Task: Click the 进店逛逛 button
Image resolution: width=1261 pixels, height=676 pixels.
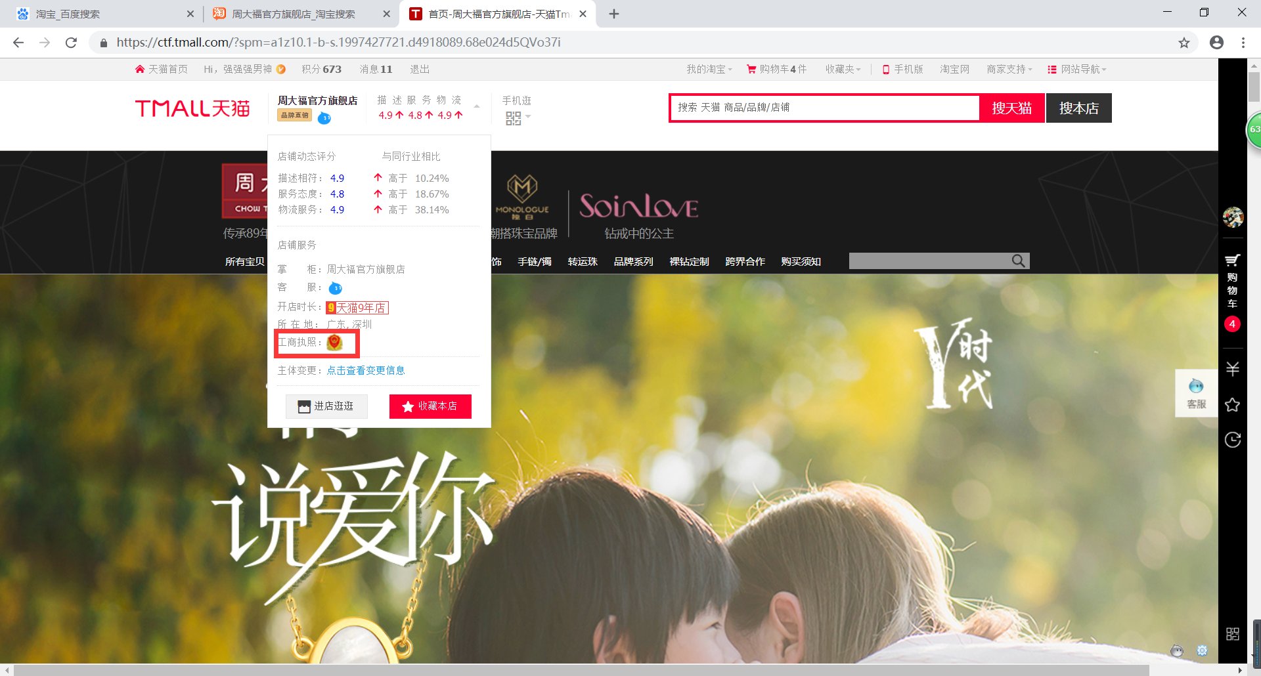Action: coord(326,406)
